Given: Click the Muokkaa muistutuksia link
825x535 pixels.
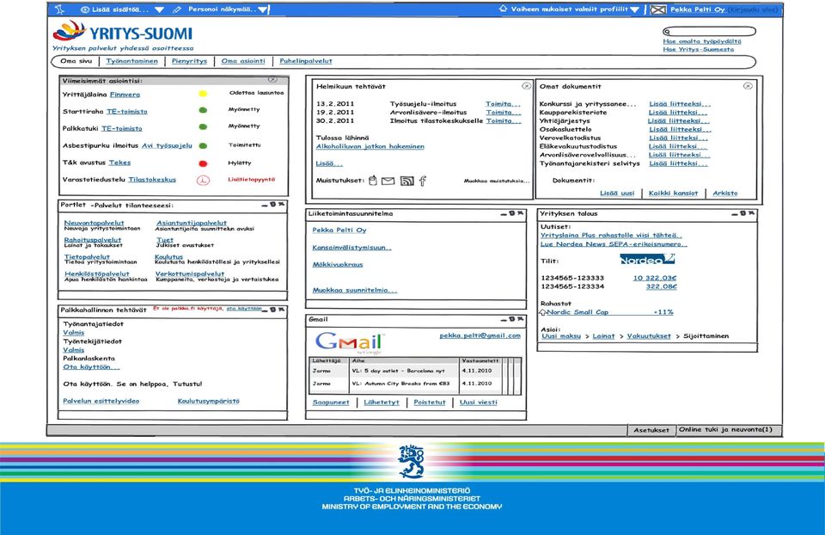Looking at the screenshot, I should point(497,181).
